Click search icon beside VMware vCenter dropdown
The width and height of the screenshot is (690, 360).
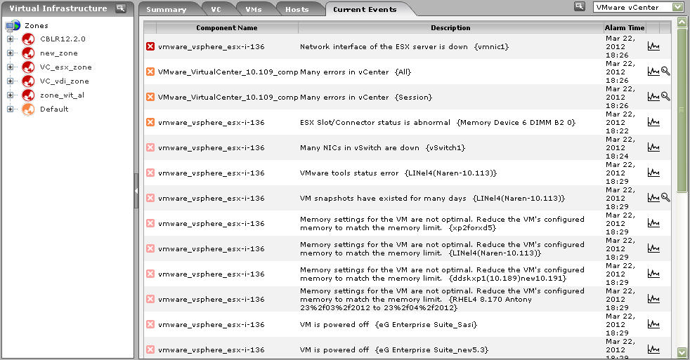pos(580,6)
